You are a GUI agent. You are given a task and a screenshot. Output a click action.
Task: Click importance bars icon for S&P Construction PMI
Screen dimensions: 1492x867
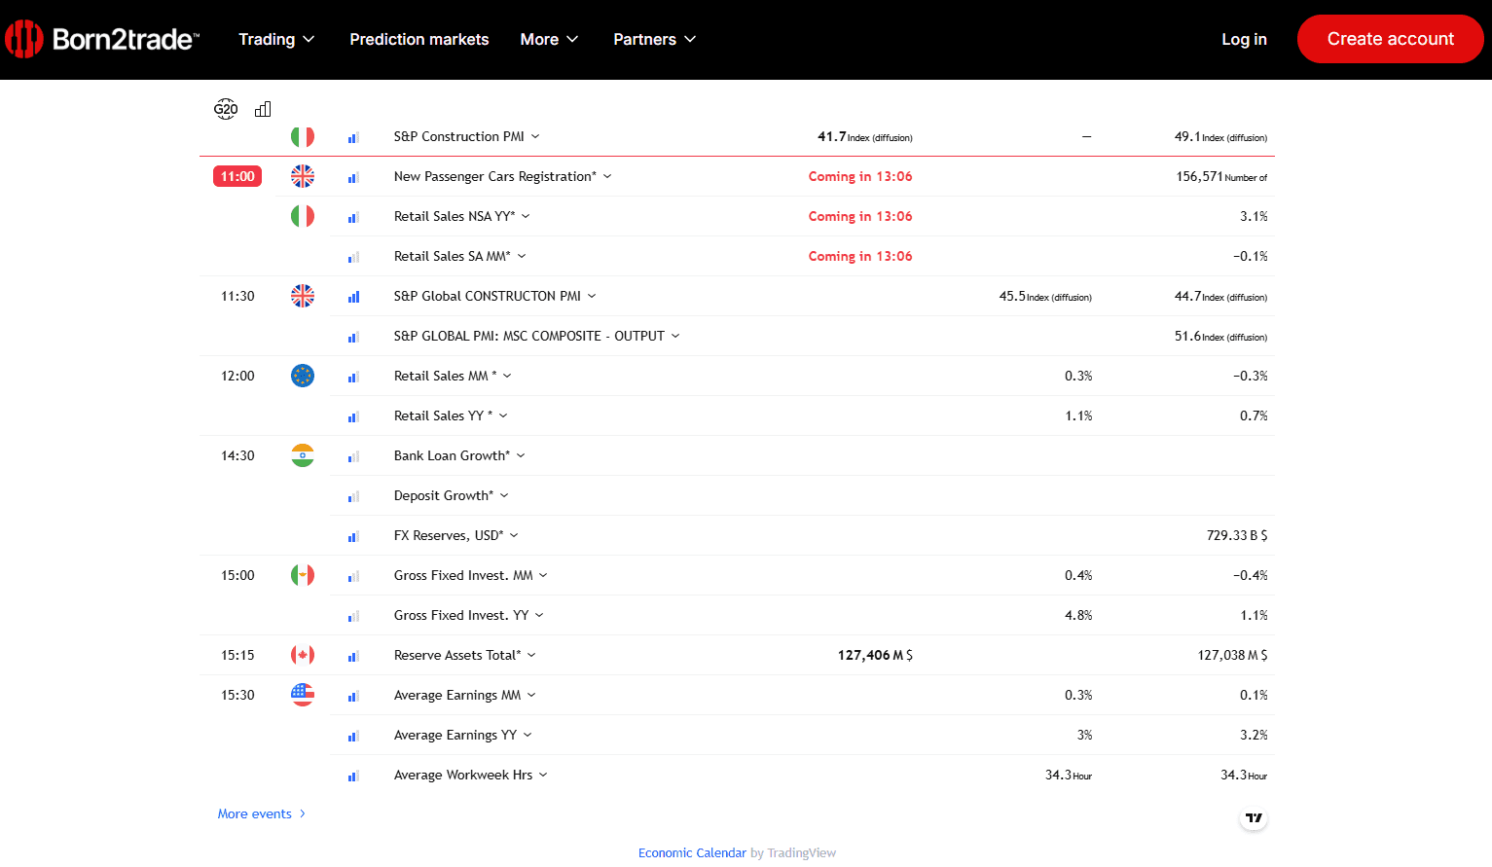(353, 138)
